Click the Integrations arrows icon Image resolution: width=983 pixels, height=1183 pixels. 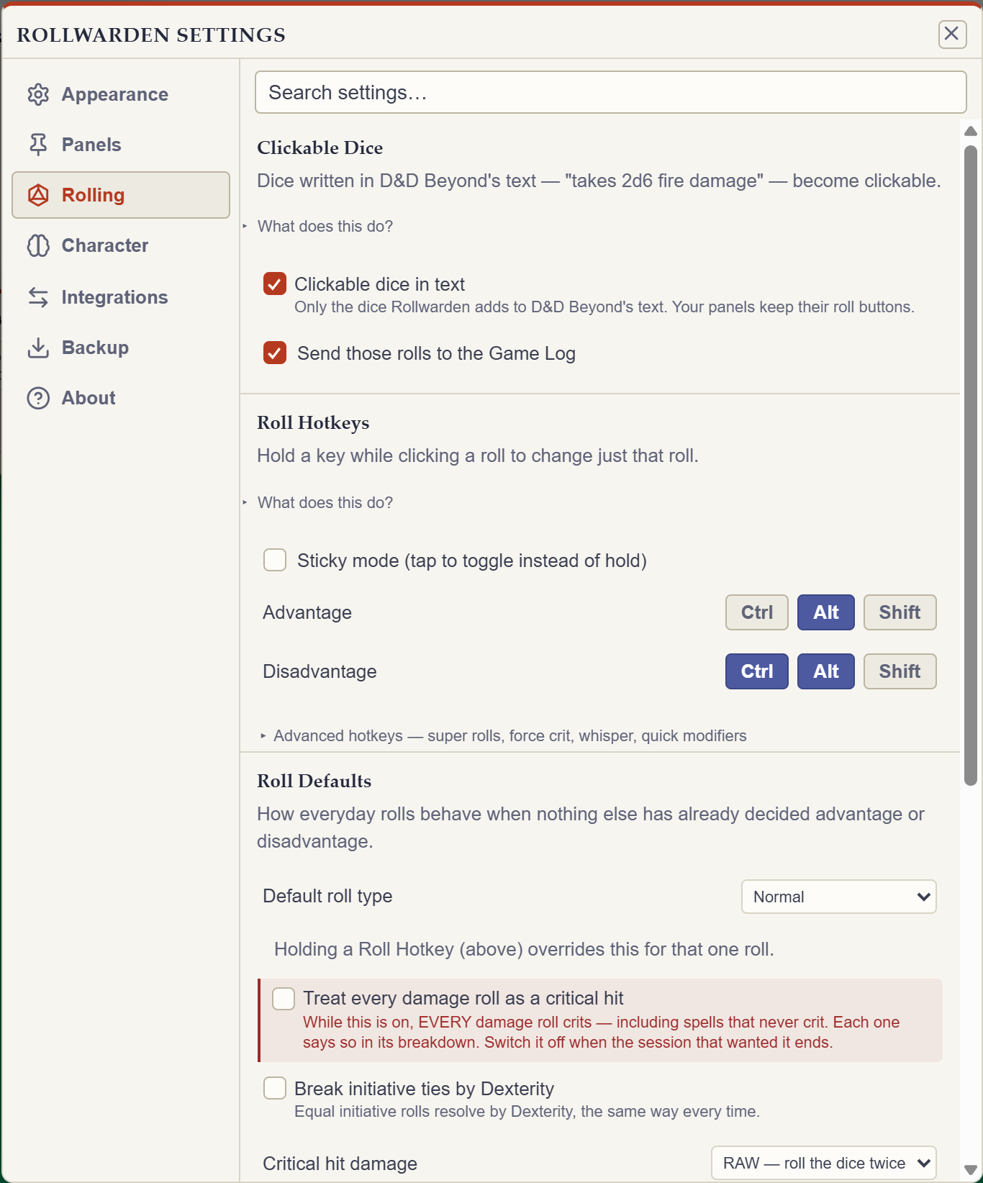38,297
